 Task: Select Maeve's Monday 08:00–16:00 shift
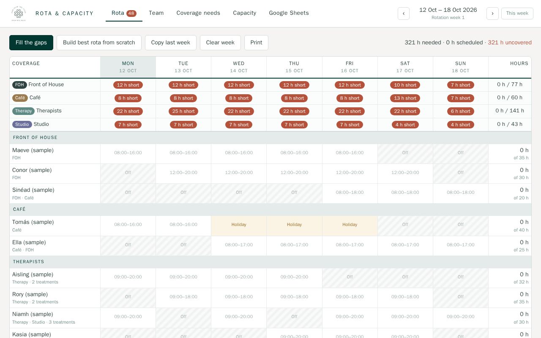(128, 153)
